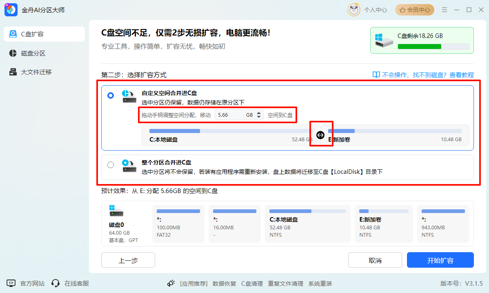Select the 自定义空间合并进C盘 radio option
Screen dimensions: 489x293
point(110,95)
